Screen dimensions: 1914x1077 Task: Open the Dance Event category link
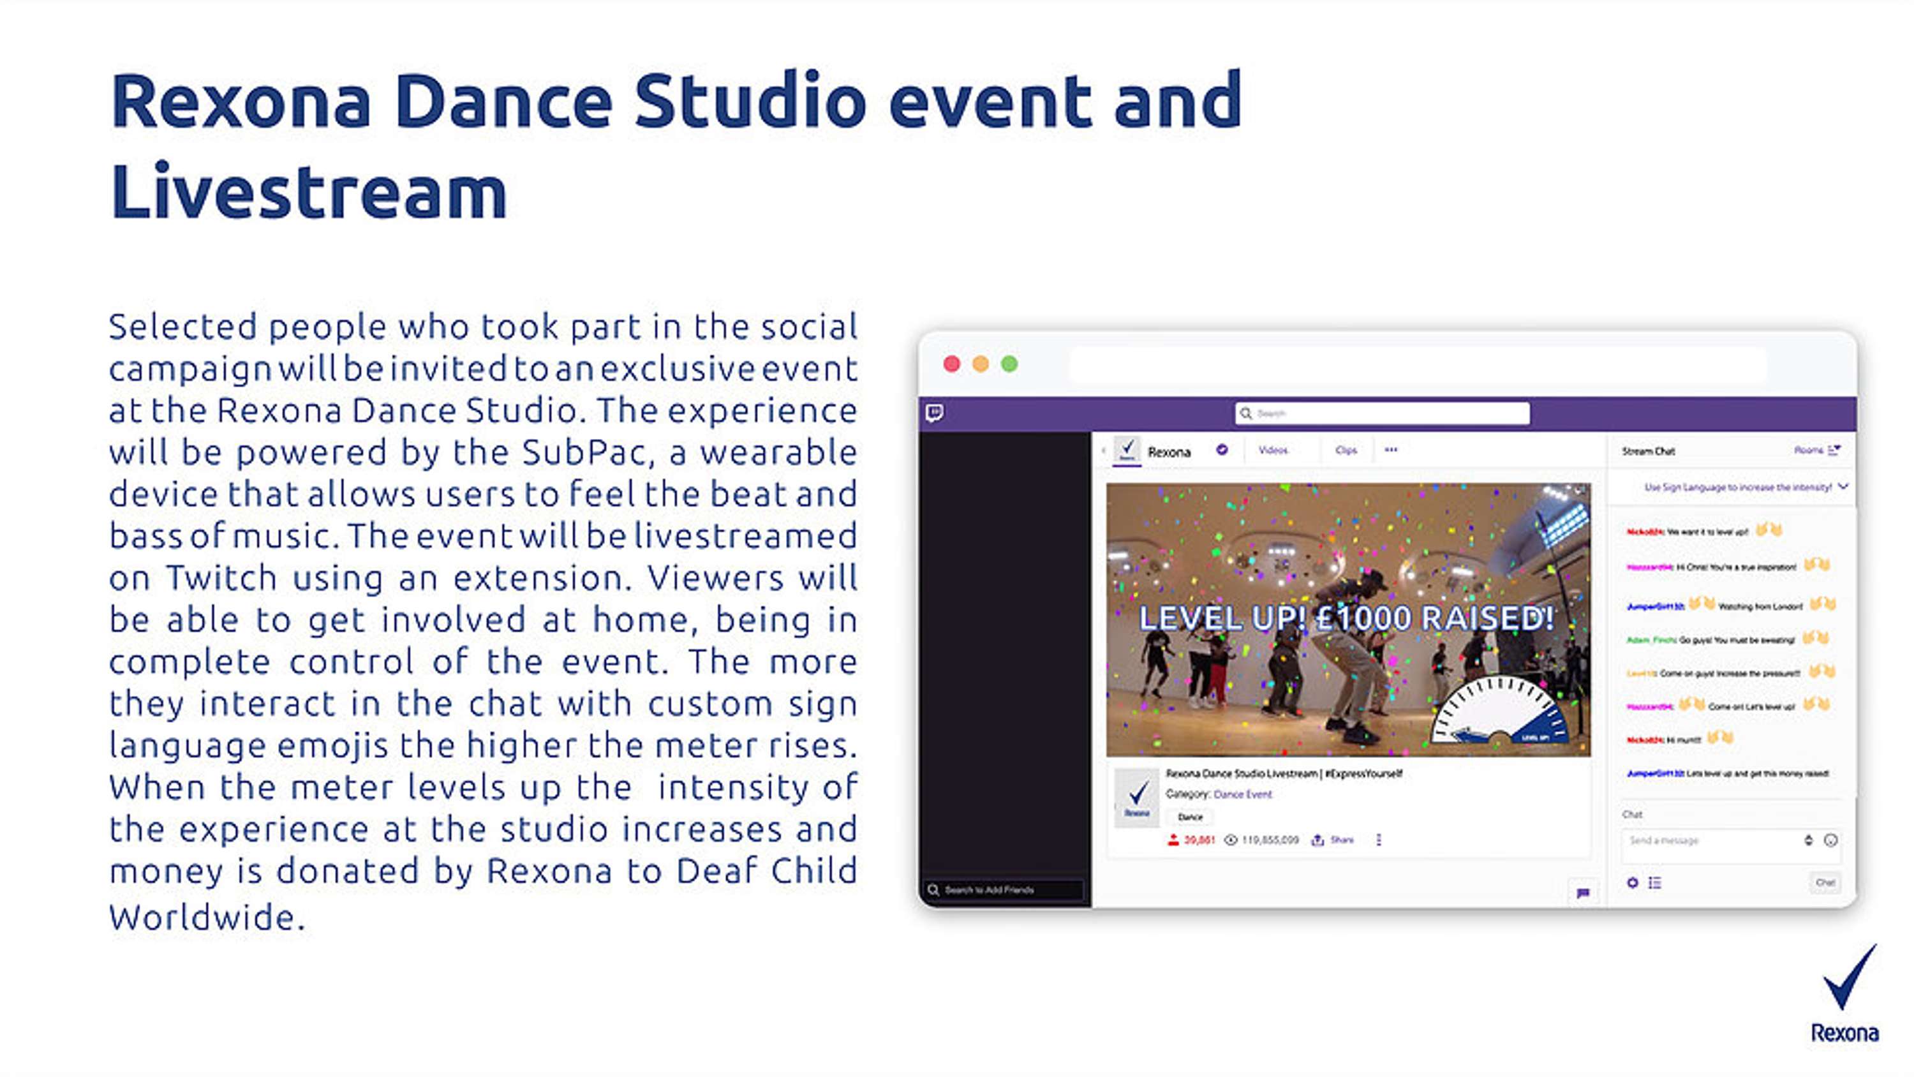(1242, 794)
